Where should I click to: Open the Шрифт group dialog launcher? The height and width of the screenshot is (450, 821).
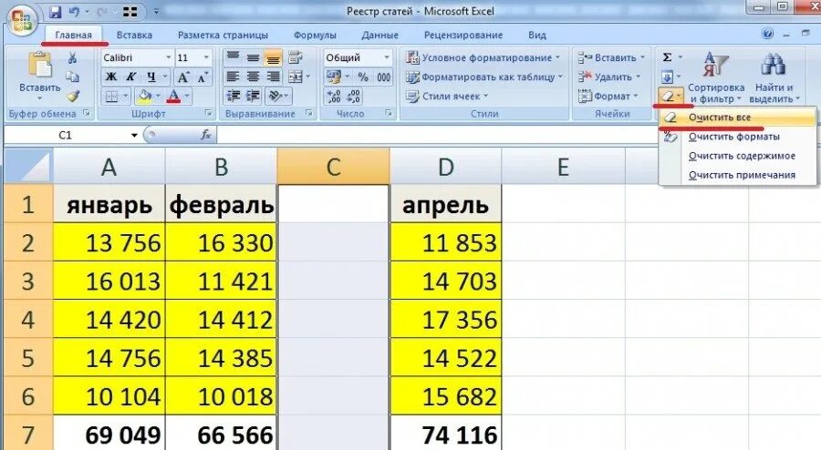208,113
